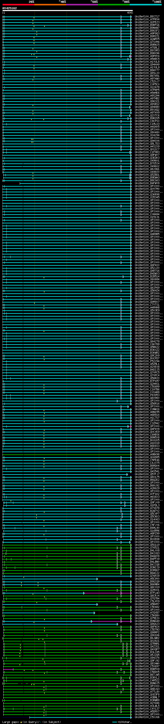Select hit label UniRef100_B2B514

(147, 276)
